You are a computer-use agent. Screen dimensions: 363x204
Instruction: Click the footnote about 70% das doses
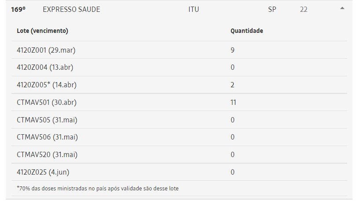98,188
